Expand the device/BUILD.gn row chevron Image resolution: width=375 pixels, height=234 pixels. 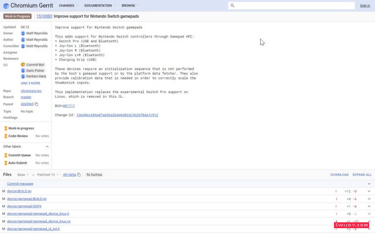pyautogui.click(x=369, y=191)
